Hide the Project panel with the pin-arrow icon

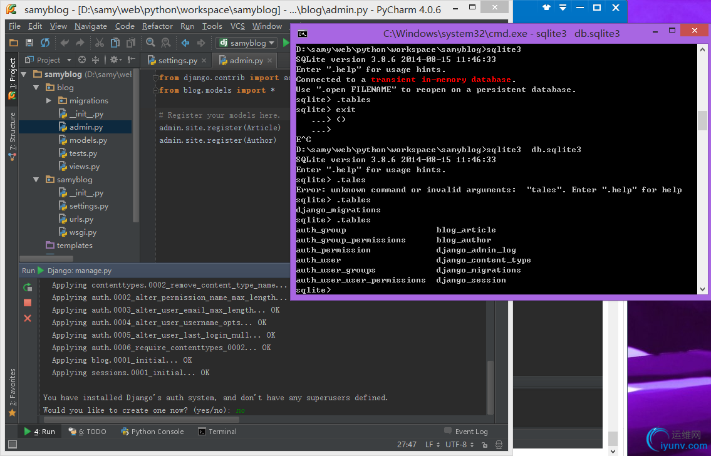point(131,60)
